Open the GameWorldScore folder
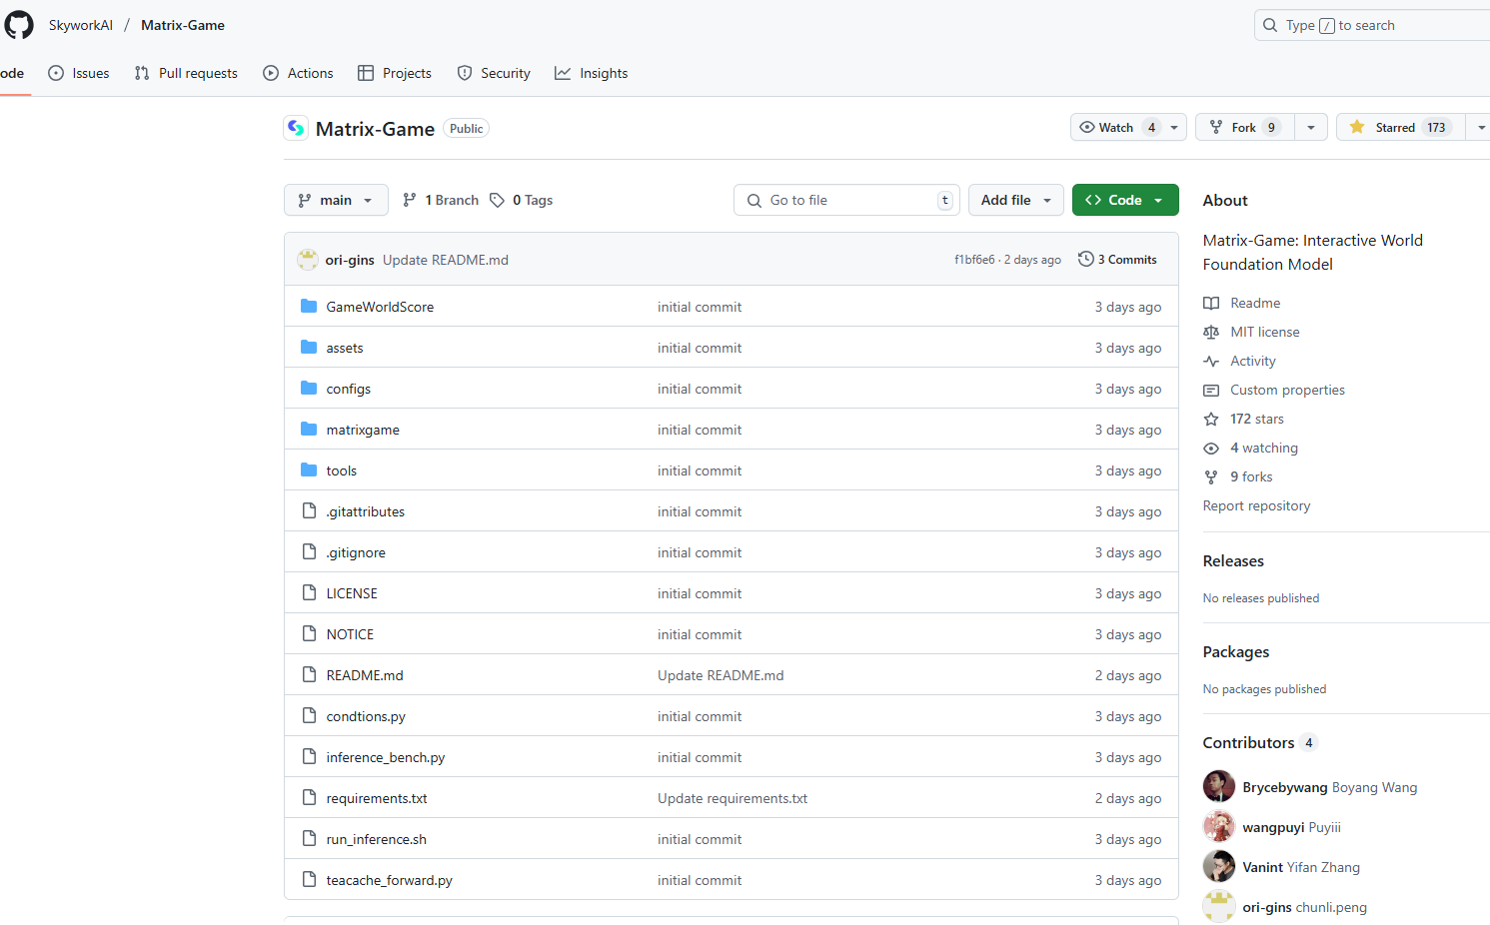The image size is (1490, 925). point(380,307)
